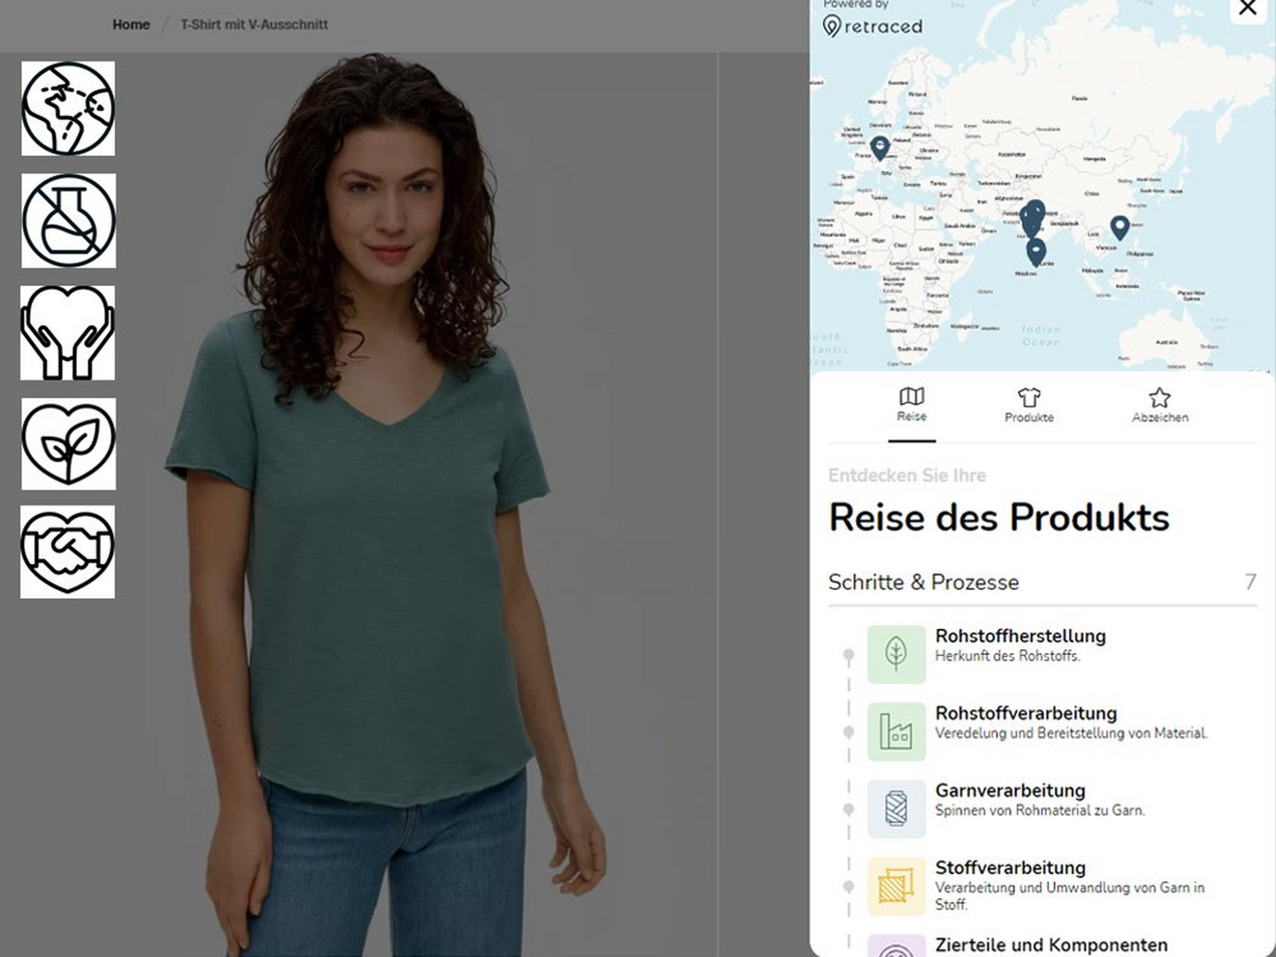Open the retraced logo link

[872, 26]
